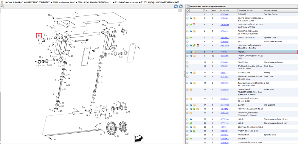This screenshot has width=298, height=144.
Task: Select 'MPH and RPM' usage text
Action: pyautogui.click(x=270, y=105)
